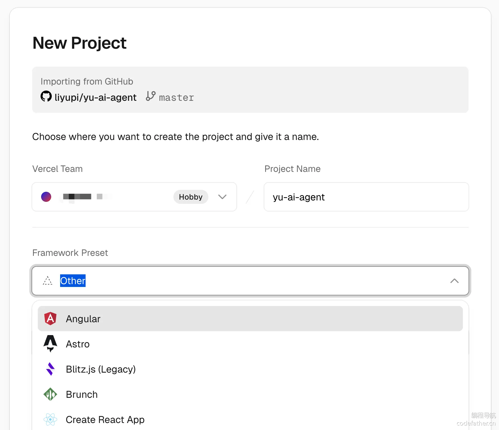Screen dimensions: 499x430
Task: Click the Importing from GitHub label
Action: click(87, 81)
